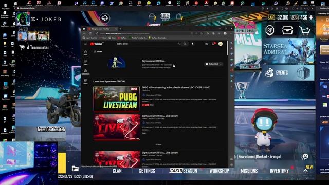
Task: Open the Filters option on YouTube results
Action: (x=98, y=51)
